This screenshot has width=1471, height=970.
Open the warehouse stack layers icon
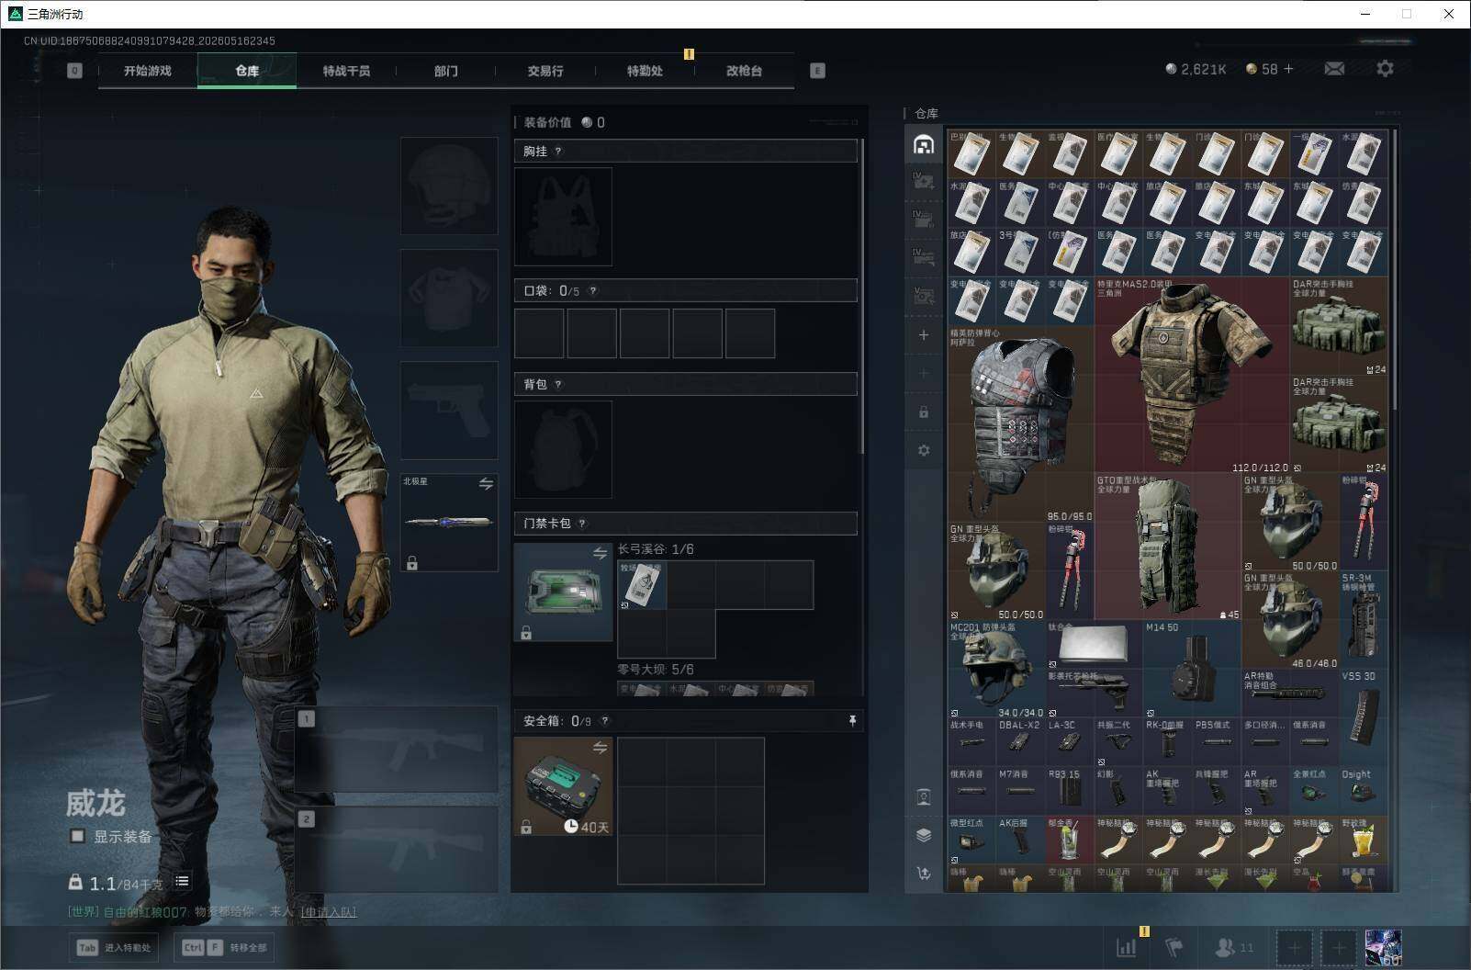pyautogui.click(x=924, y=835)
